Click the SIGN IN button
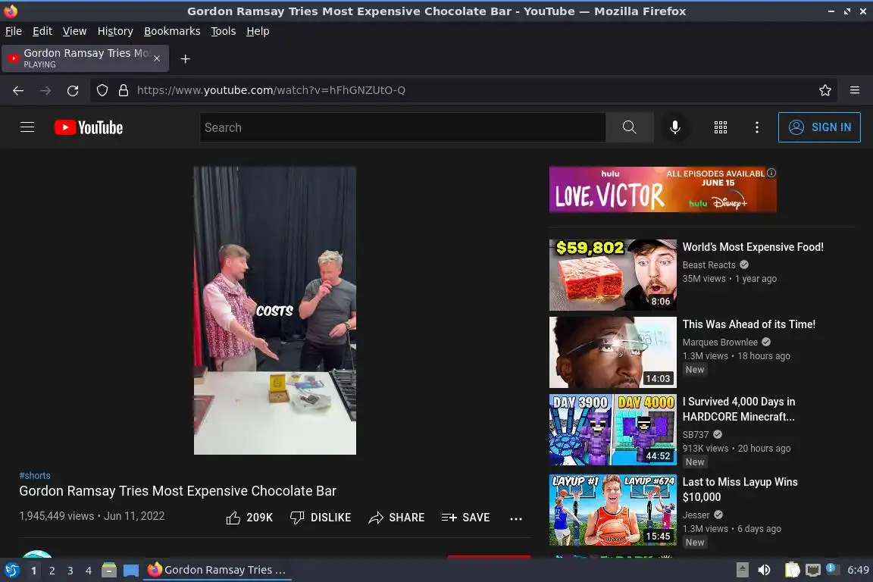The height and width of the screenshot is (582, 873). pyautogui.click(x=819, y=127)
